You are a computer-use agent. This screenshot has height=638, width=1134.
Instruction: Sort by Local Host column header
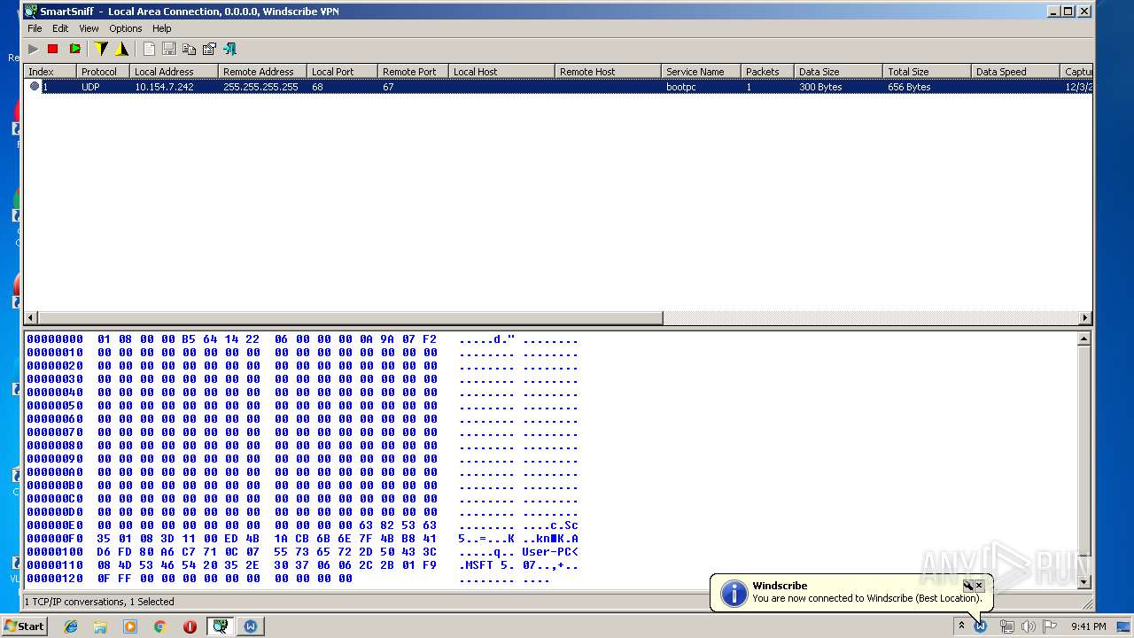501,72
